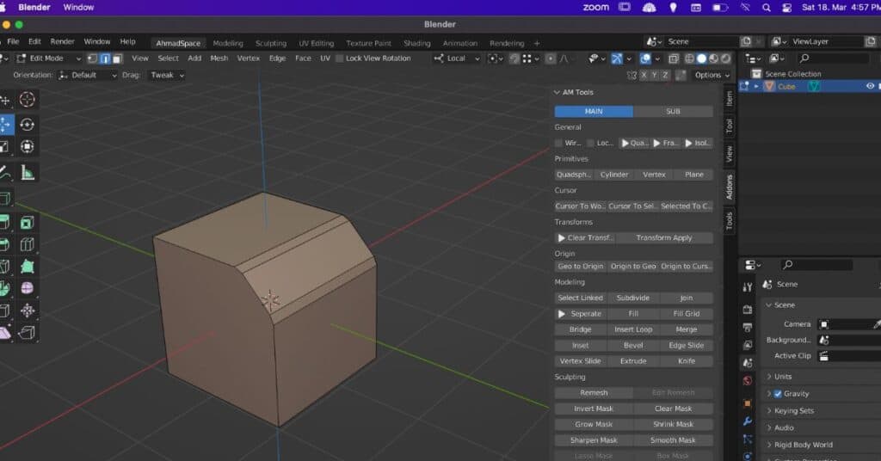Switch to wireframe viewport shading
This screenshot has width=881, height=461.
[x=689, y=58]
